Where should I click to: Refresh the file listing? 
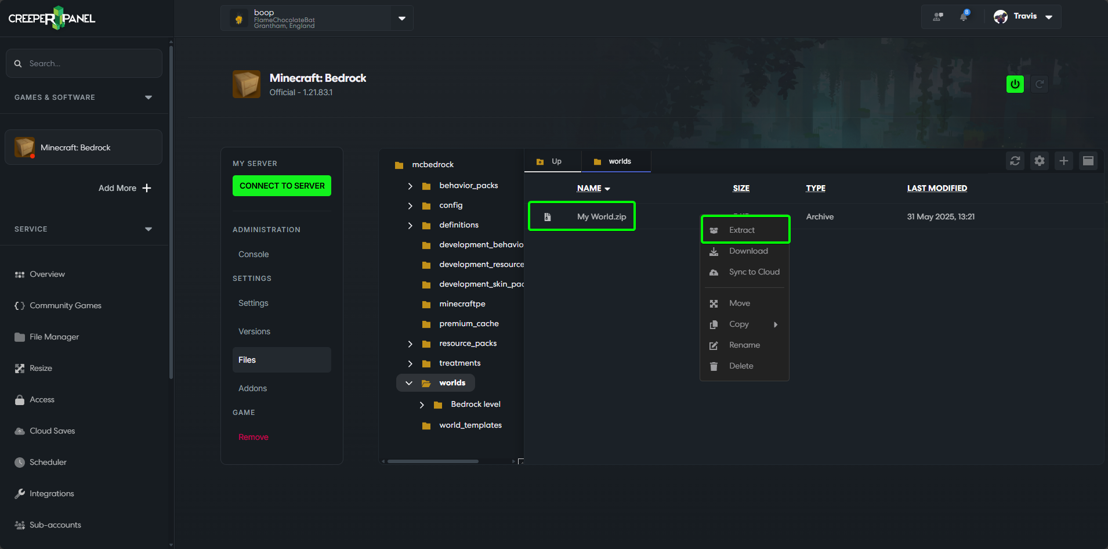pyautogui.click(x=1015, y=161)
